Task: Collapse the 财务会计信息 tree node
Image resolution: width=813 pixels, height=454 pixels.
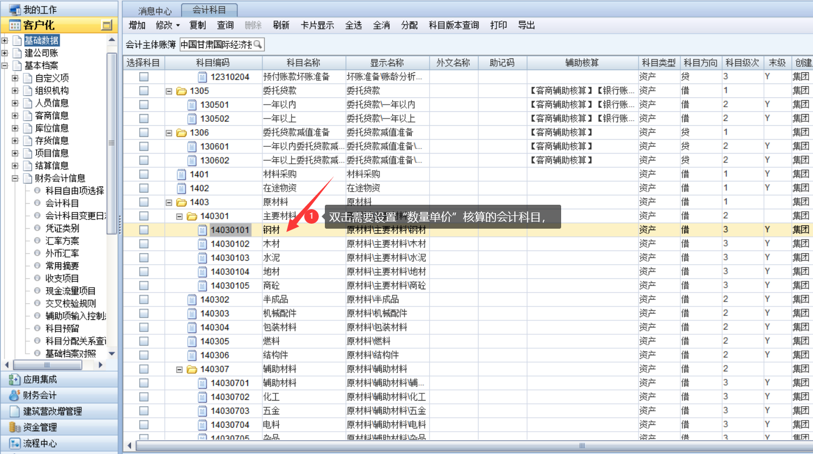Action: 15,178
